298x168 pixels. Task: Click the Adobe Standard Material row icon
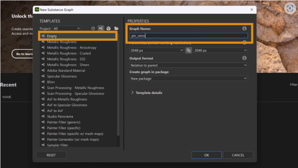[43, 70]
